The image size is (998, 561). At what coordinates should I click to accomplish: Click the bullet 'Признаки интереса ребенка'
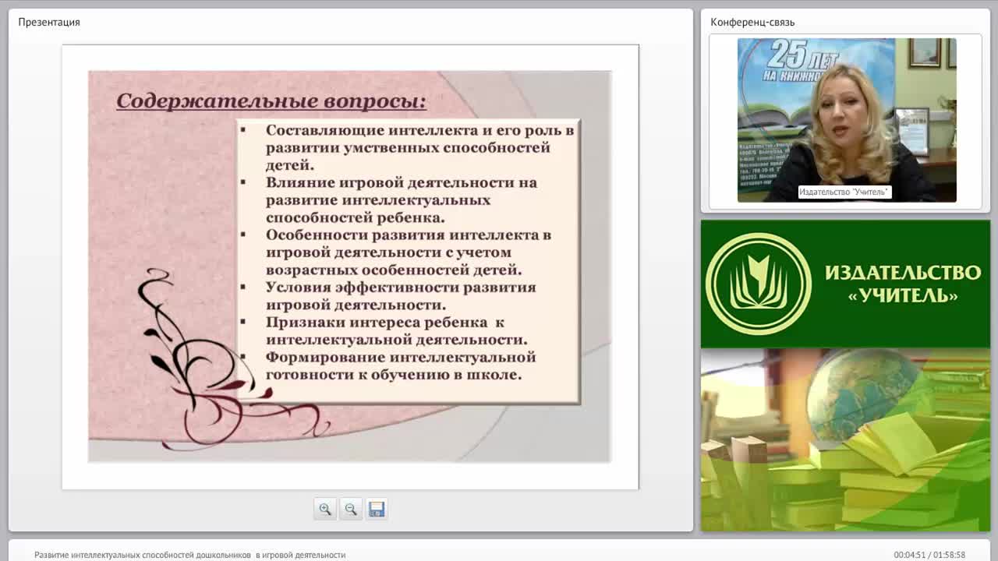coord(396,330)
